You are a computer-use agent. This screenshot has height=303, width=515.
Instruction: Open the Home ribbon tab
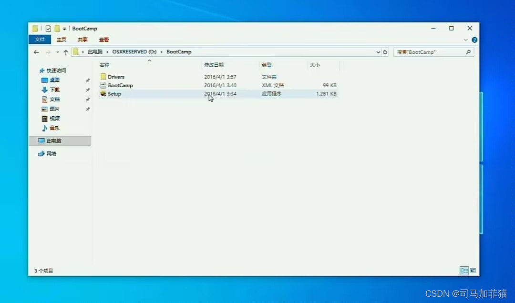62,40
